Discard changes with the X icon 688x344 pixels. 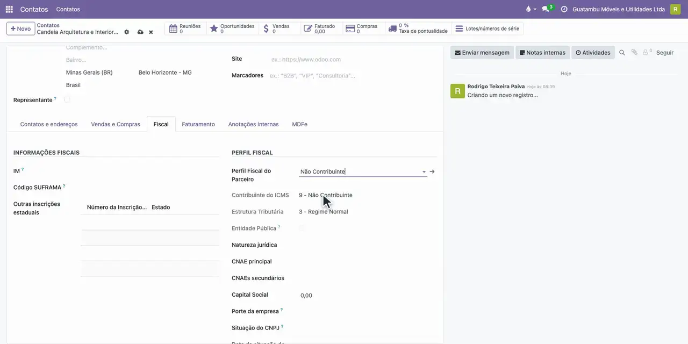(151, 32)
